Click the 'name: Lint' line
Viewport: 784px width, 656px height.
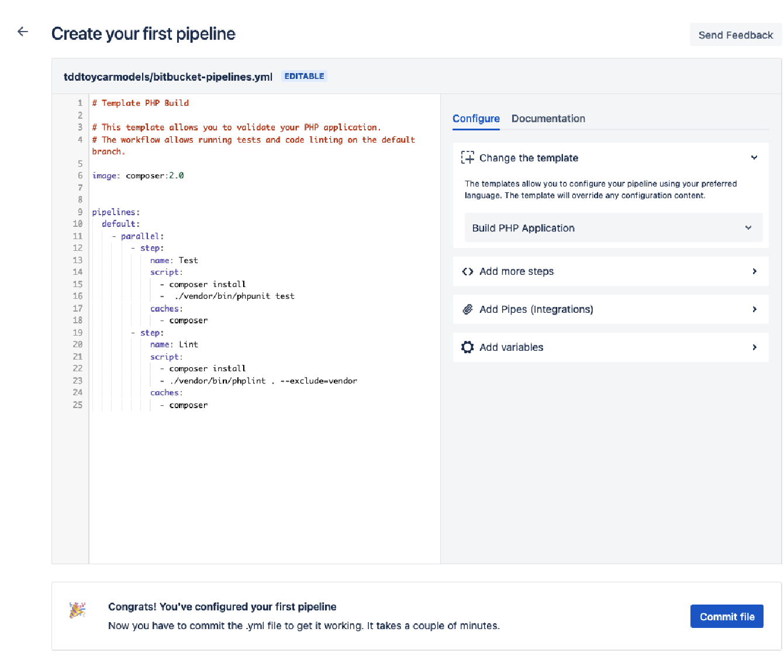pos(174,344)
